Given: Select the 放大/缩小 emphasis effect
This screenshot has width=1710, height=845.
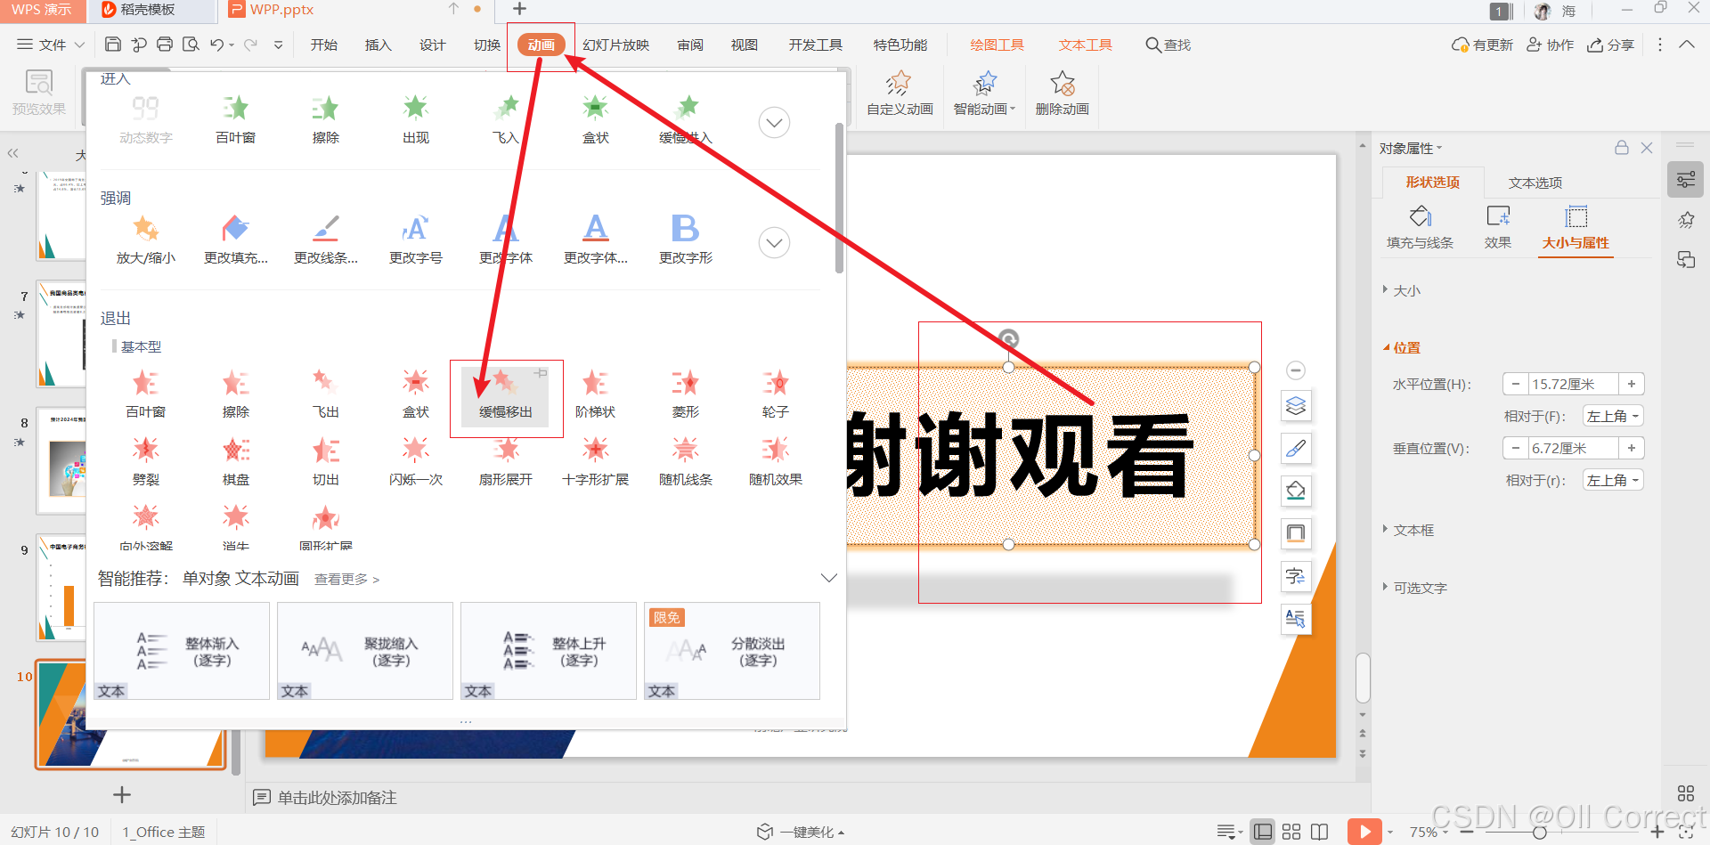Looking at the screenshot, I should (146, 239).
